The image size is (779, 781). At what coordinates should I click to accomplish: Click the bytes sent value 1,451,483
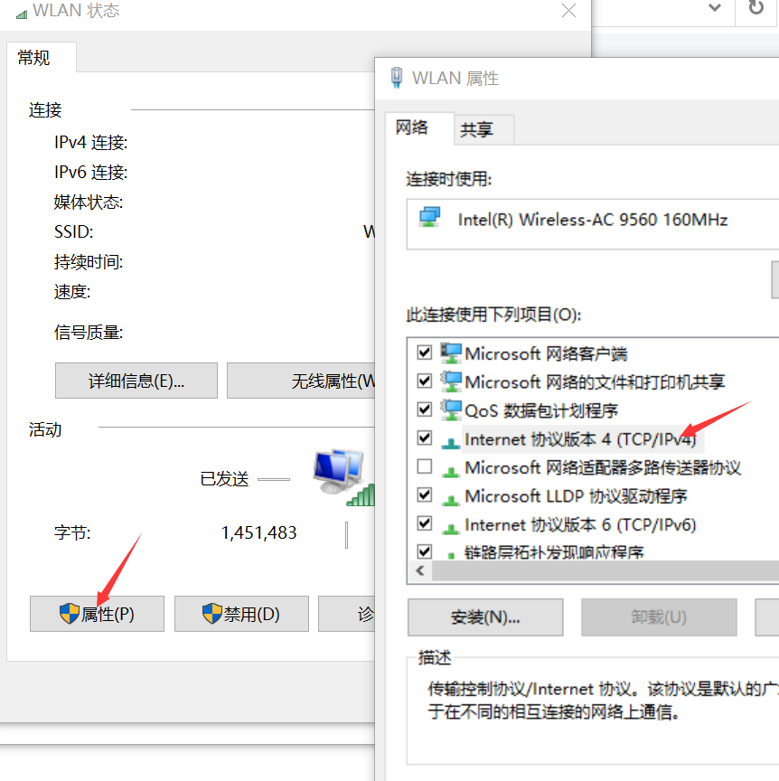click(x=258, y=533)
